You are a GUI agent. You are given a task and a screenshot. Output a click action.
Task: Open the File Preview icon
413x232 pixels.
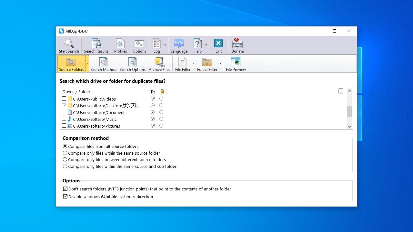coord(236,62)
